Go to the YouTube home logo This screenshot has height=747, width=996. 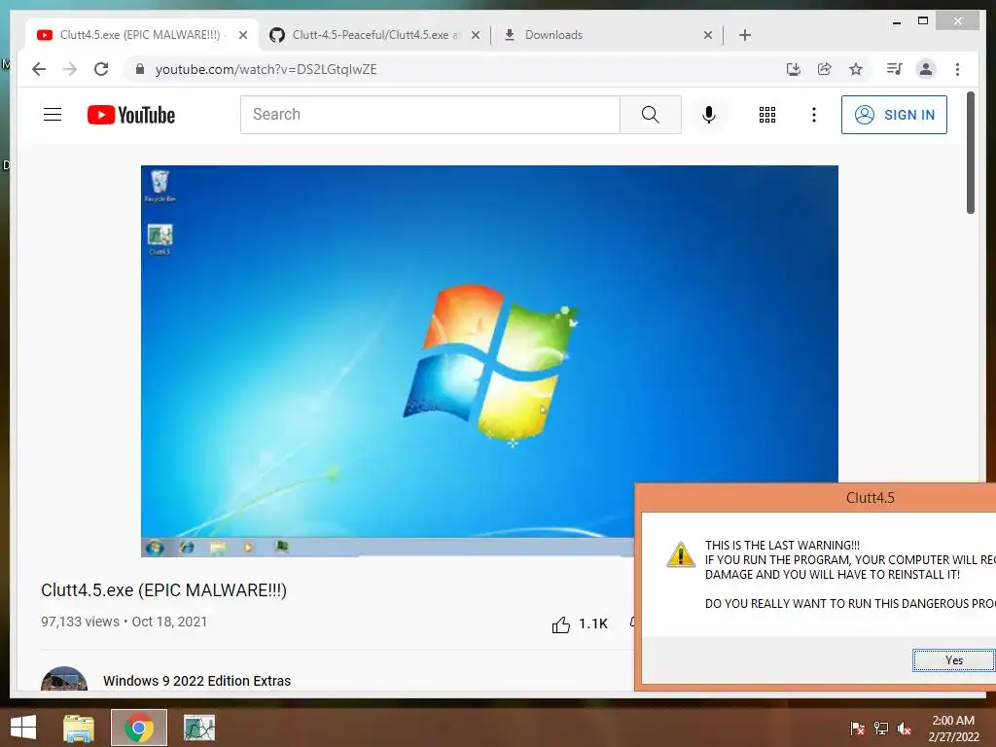coord(131,115)
